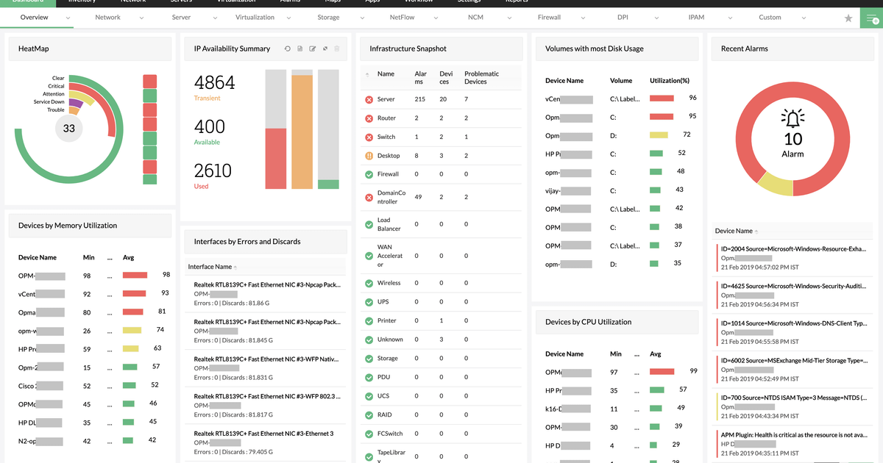Click the critical status icon beside Router
Screen dimensions: 883x463
(369, 118)
